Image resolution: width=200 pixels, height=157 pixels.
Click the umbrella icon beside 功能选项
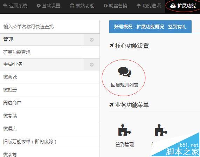139,6
